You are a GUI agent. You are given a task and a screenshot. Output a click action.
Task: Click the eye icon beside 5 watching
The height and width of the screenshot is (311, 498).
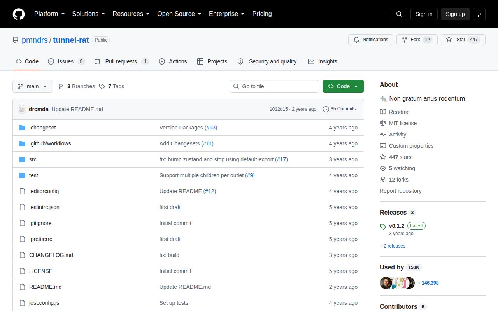(x=383, y=168)
